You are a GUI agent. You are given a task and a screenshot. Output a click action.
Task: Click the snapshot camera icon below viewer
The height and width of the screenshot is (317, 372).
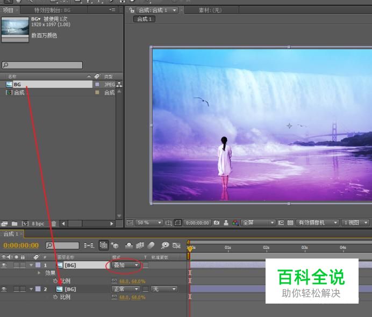pos(217,223)
